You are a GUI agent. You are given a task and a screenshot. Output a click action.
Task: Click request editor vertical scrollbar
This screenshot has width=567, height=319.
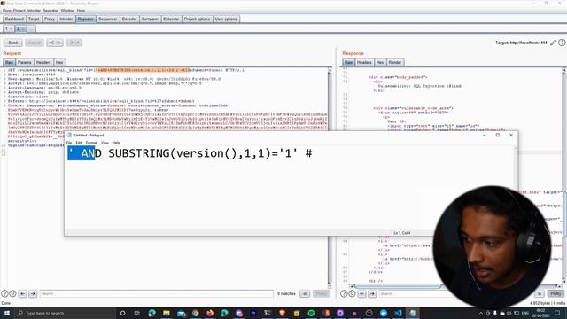coord(330,177)
